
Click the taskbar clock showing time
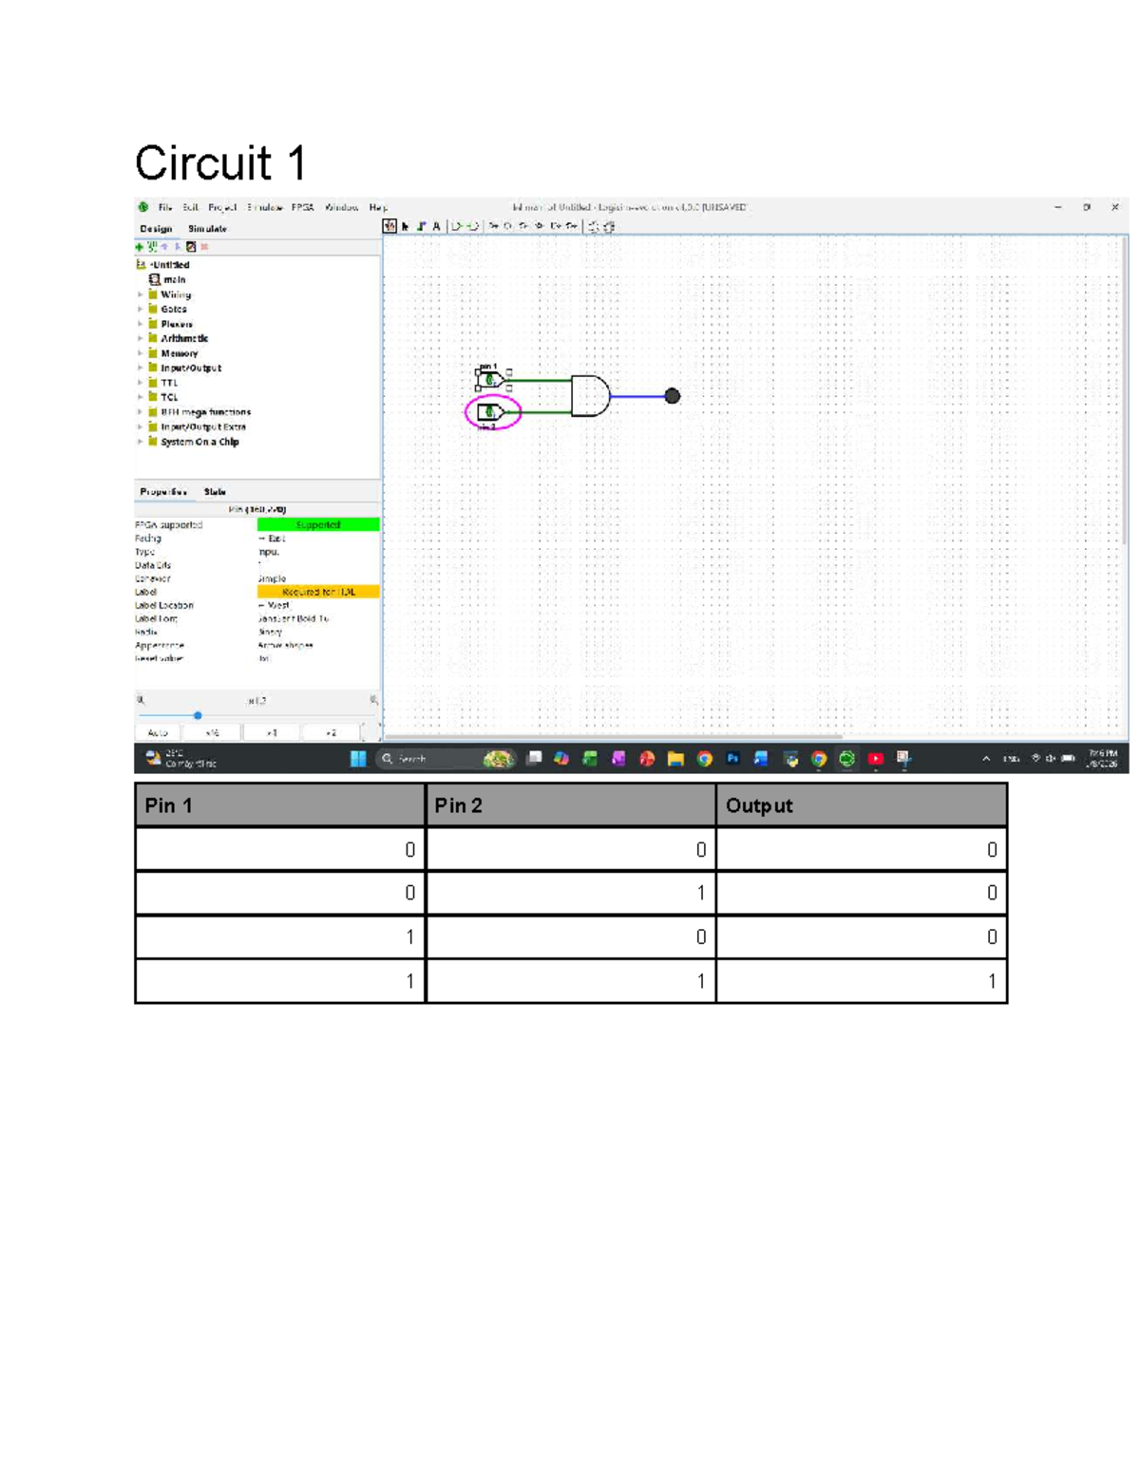(1103, 758)
